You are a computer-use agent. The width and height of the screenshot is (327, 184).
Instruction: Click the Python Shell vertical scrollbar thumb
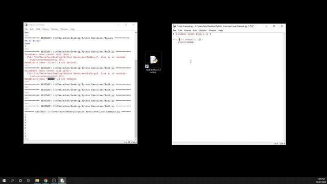pyautogui.click(x=136, y=98)
